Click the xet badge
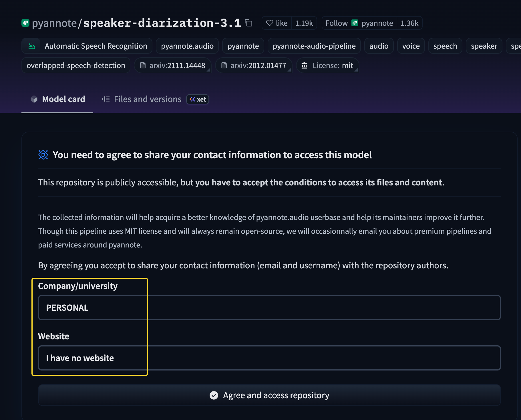 pyautogui.click(x=198, y=99)
